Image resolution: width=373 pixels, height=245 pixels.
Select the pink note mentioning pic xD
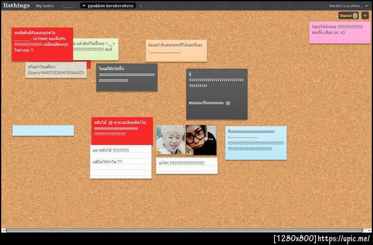click(339, 32)
